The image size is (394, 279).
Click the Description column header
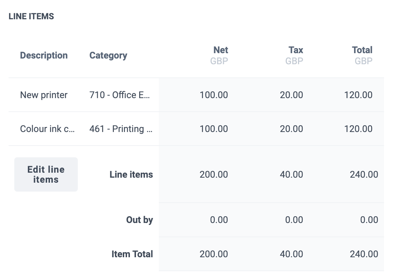point(44,55)
